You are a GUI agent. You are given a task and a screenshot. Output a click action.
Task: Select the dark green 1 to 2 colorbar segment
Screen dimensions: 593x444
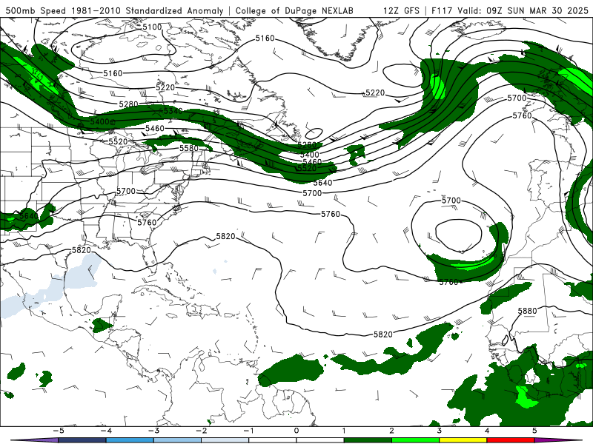tap(368, 440)
